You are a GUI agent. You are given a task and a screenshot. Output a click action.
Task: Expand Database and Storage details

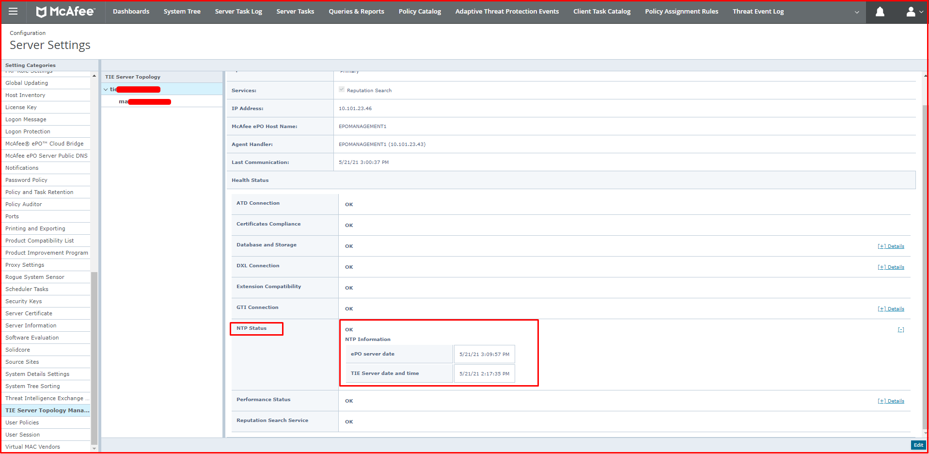(x=891, y=246)
